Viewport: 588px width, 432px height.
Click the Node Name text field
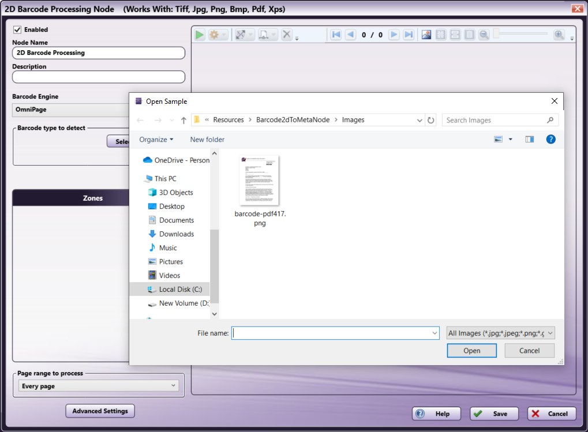point(99,53)
